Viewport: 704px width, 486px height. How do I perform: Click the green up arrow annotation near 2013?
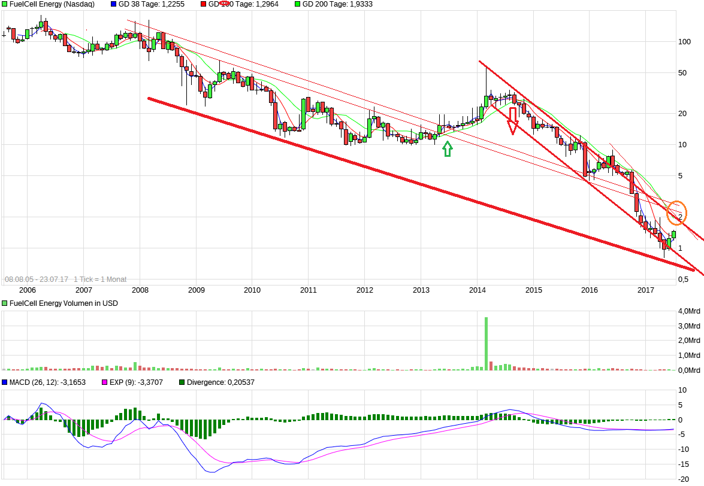point(447,148)
